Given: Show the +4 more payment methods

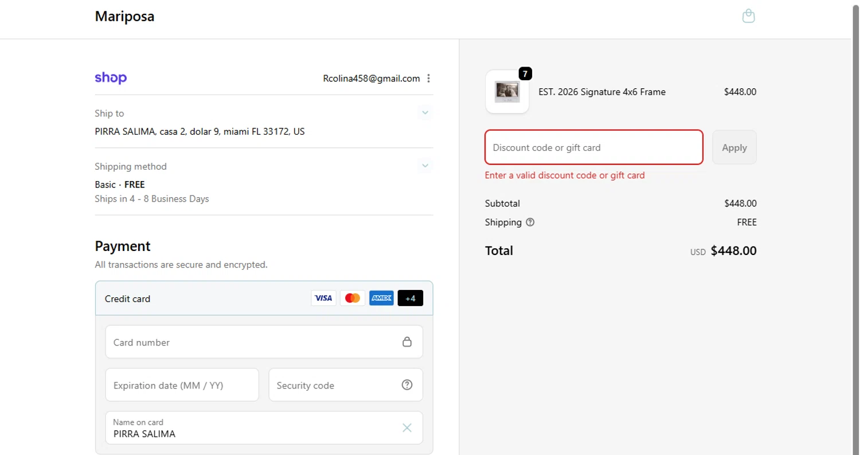Looking at the screenshot, I should pos(410,298).
